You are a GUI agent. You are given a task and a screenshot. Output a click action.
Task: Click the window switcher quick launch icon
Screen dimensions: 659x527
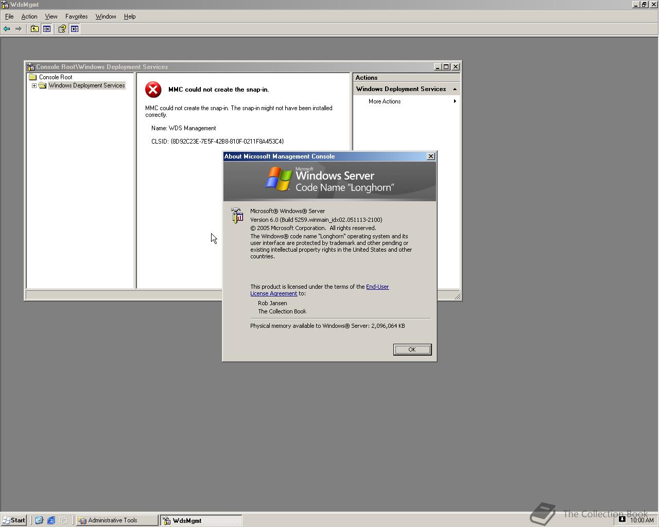tap(63, 520)
